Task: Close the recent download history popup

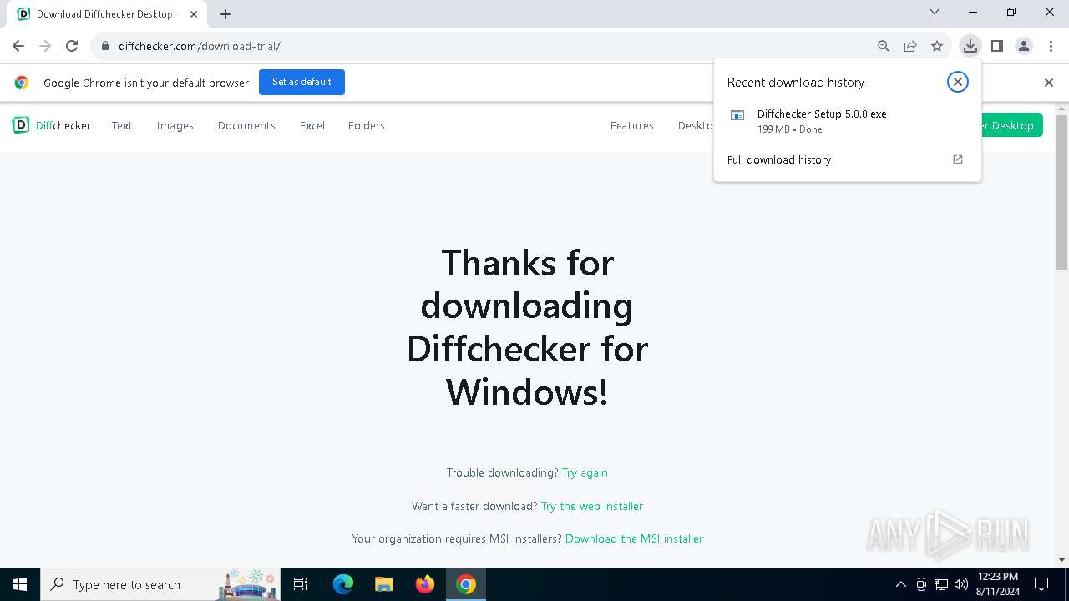Action: [958, 82]
